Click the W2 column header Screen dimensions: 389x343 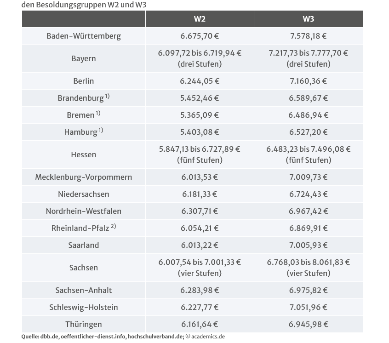point(200,19)
